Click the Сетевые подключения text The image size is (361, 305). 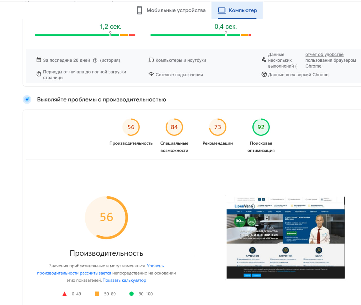coord(179,75)
